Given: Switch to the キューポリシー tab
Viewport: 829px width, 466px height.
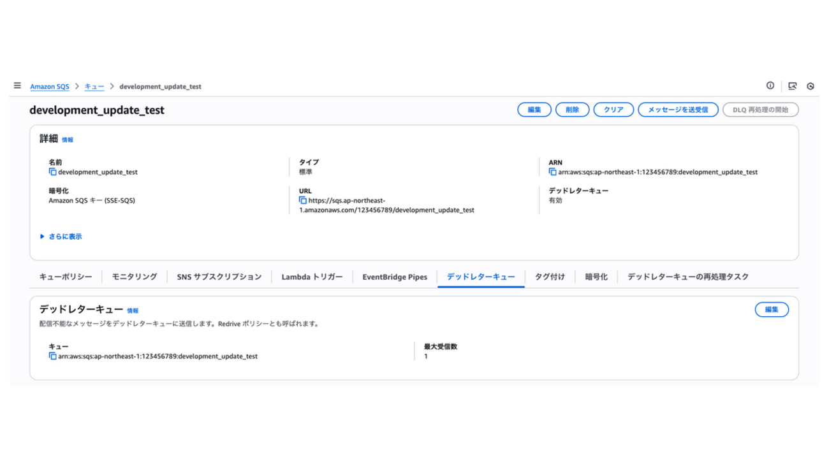Looking at the screenshot, I should click(x=66, y=277).
